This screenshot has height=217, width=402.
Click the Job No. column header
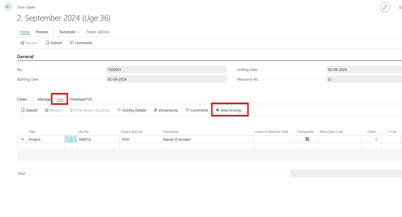[84, 132]
